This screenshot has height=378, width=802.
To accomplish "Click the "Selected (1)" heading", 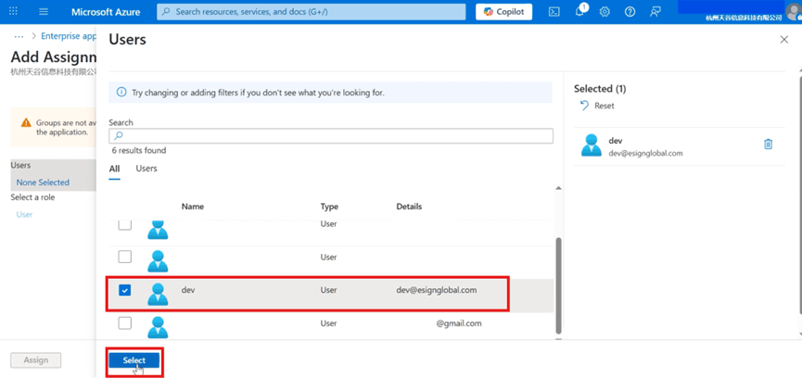I will pyautogui.click(x=600, y=89).
